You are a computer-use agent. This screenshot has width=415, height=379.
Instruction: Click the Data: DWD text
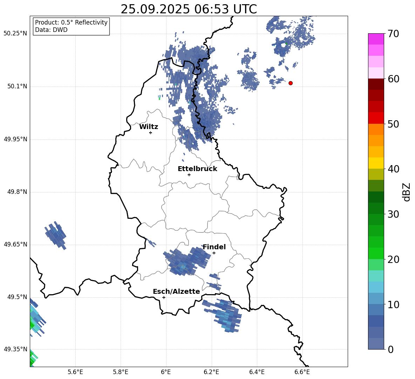[51, 30]
